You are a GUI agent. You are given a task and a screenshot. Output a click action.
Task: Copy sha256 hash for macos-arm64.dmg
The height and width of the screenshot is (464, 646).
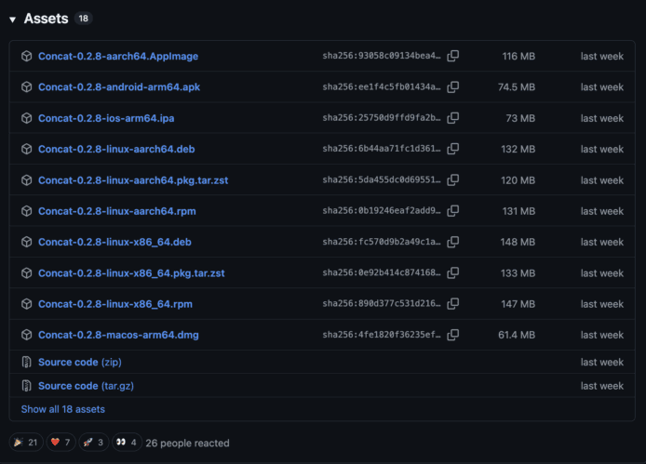(452, 335)
